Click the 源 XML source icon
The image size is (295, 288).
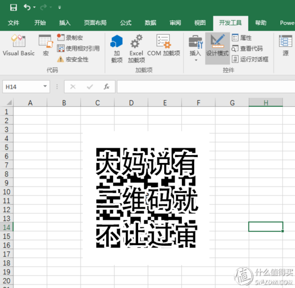pos(285,45)
